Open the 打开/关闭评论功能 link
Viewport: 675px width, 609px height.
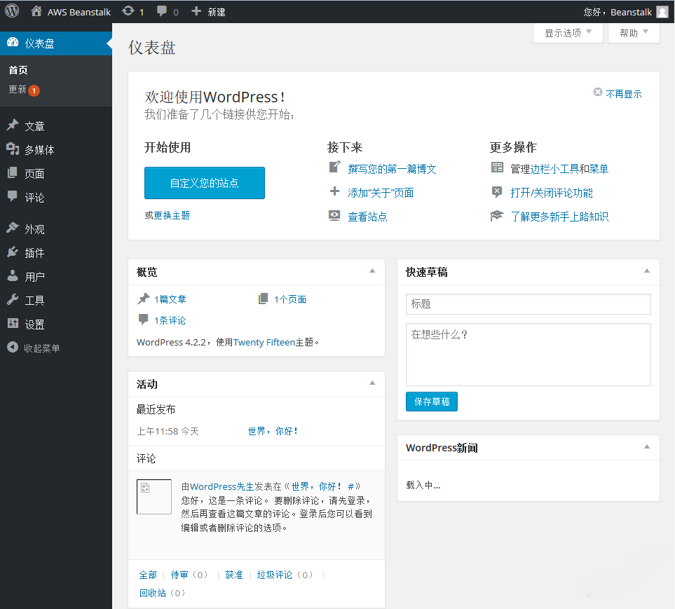click(552, 193)
